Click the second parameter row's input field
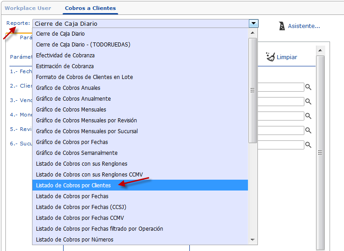Screen dimensions: 344x251 click(x=281, y=102)
